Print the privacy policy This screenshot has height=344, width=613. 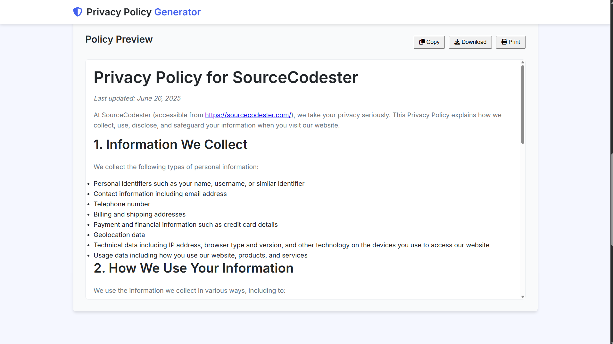510,42
